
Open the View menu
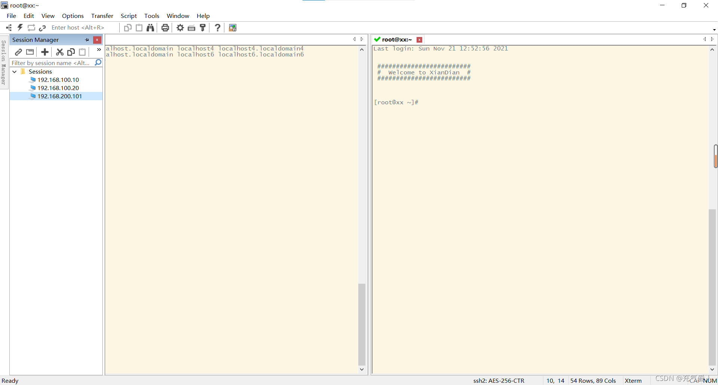click(48, 16)
